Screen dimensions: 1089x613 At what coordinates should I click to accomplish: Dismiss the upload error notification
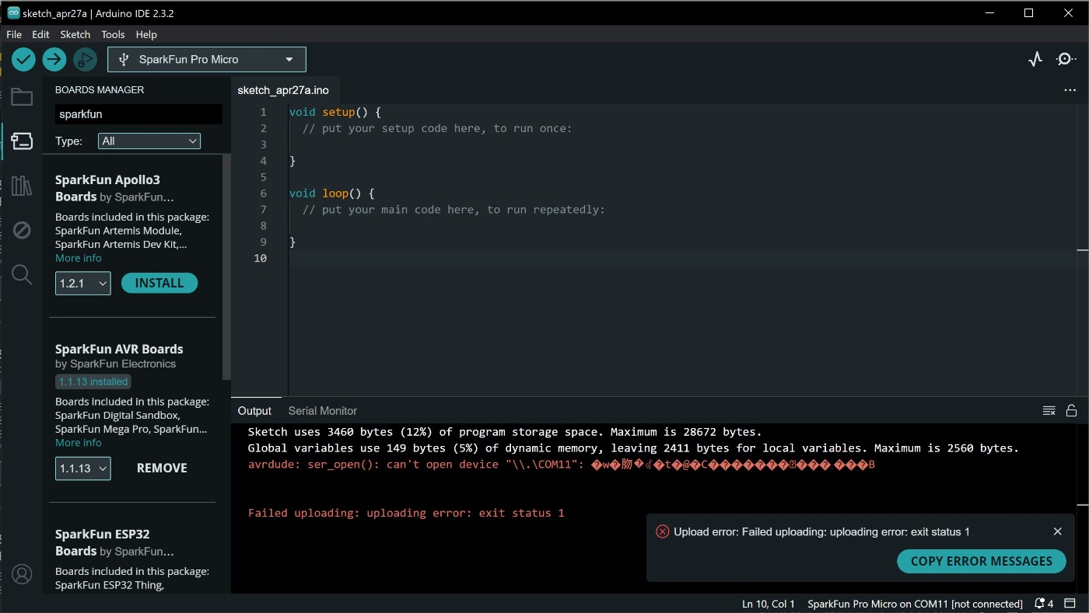point(1057,531)
